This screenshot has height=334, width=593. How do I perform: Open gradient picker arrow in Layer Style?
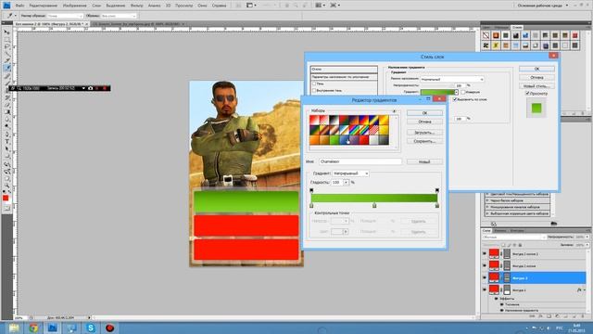click(x=457, y=92)
